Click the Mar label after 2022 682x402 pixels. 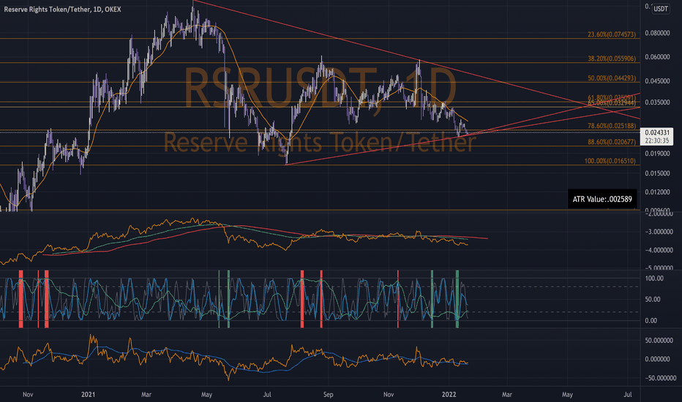506,395
